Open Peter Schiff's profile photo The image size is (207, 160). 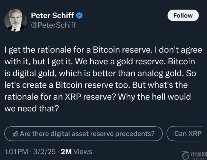(16, 20)
